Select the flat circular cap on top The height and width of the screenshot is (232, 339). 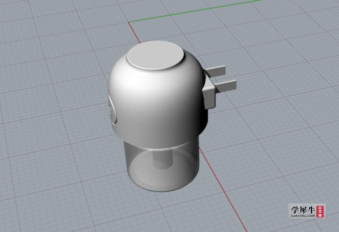pos(156,55)
